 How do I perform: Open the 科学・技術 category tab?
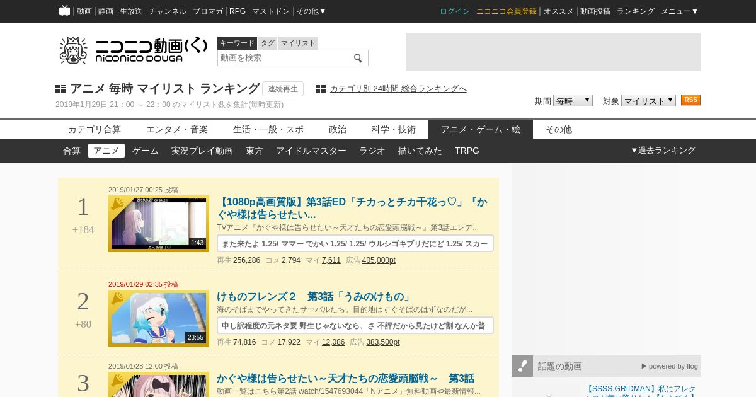pyautogui.click(x=394, y=129)
